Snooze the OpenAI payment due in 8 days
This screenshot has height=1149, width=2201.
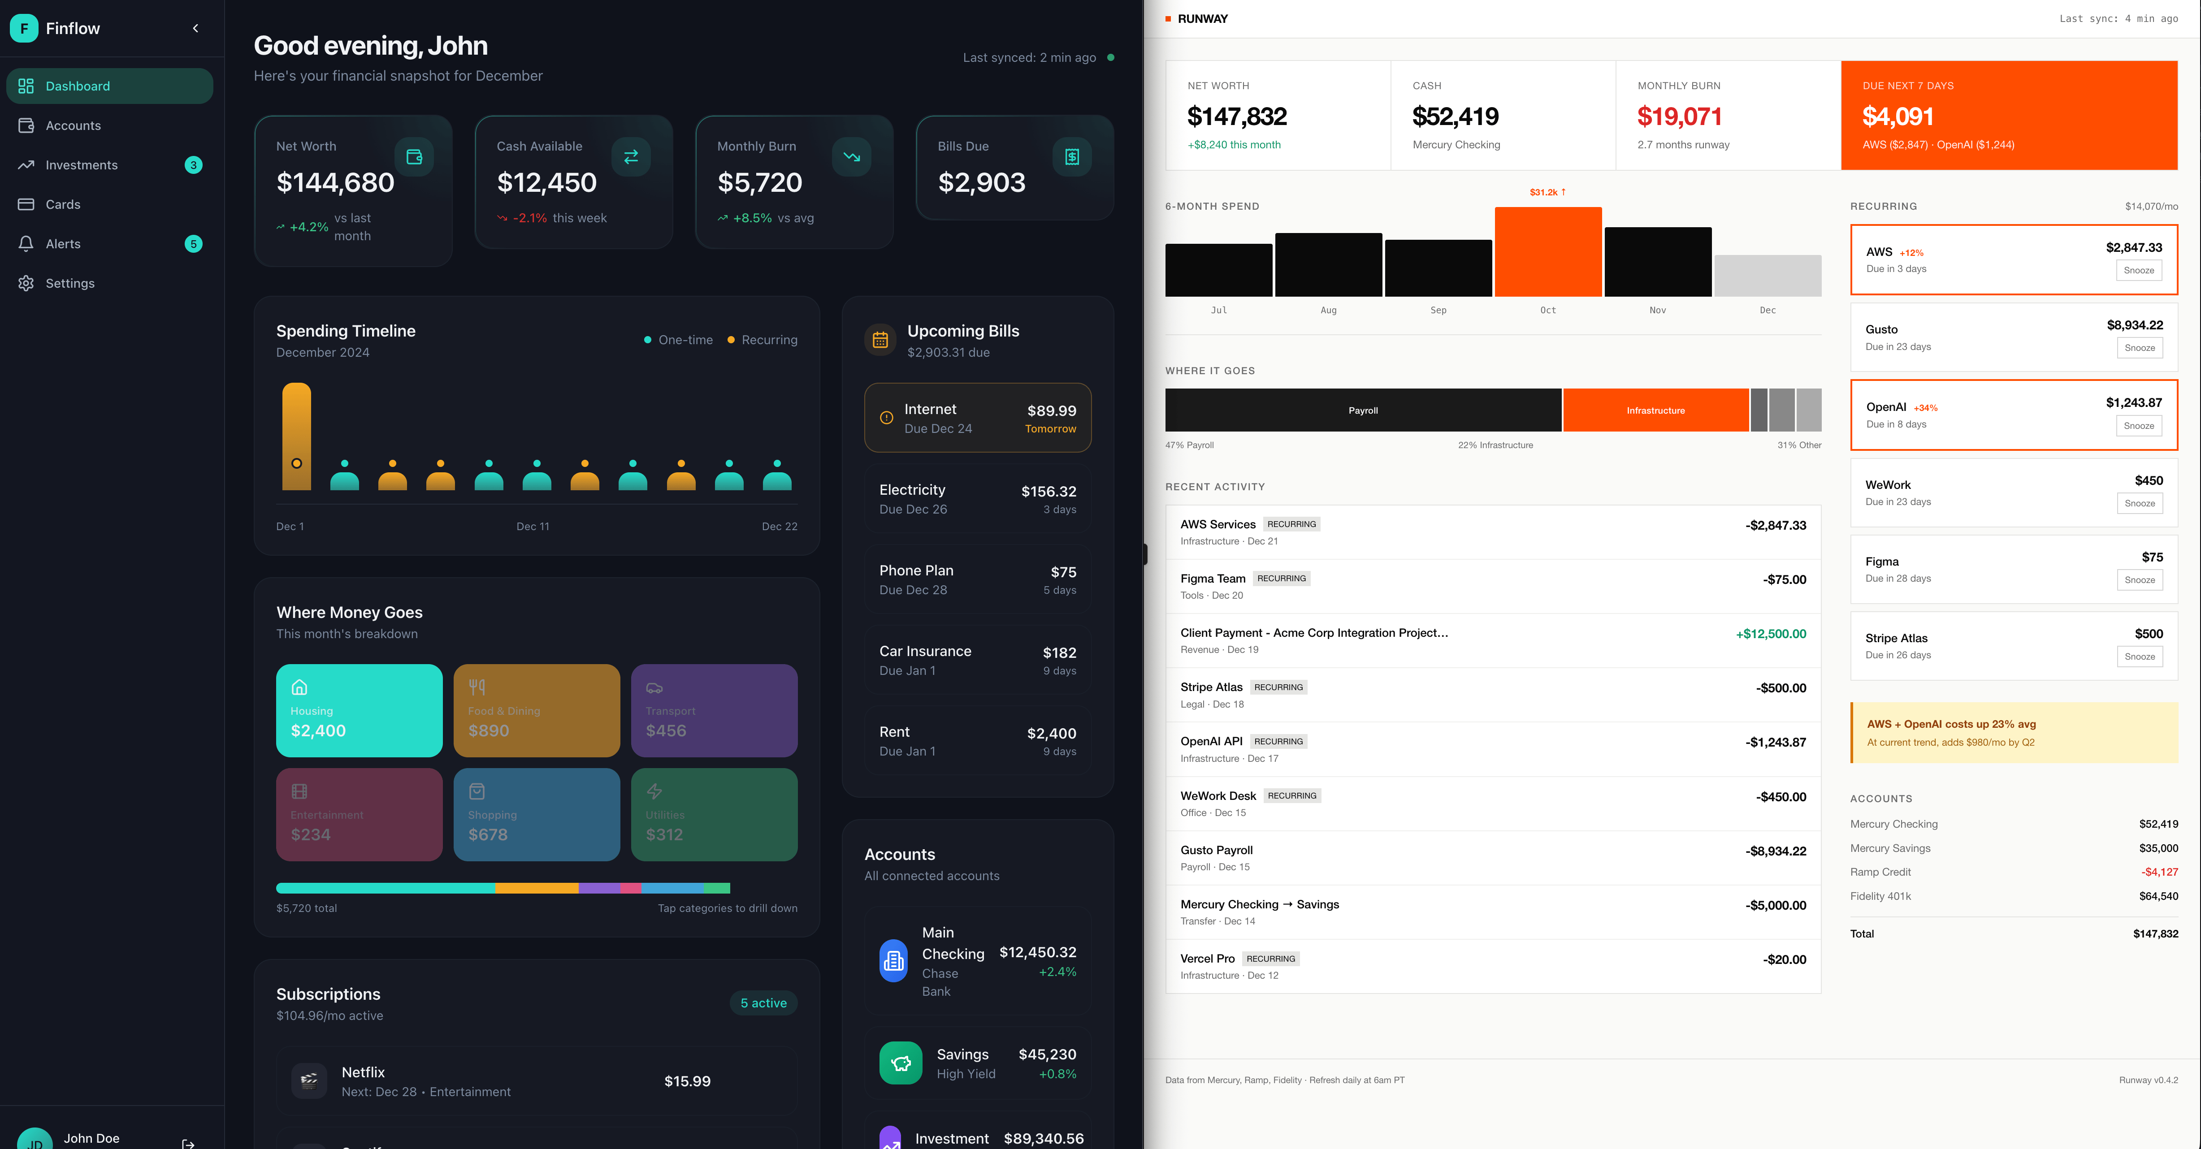coord(2139,425)
